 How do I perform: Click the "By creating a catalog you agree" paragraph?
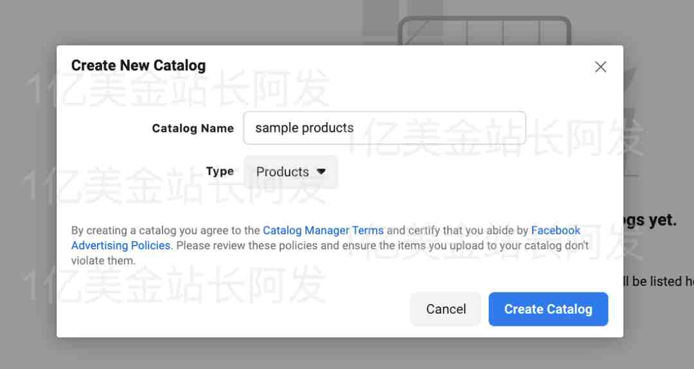pyautogui.click(x=330, y=246)
